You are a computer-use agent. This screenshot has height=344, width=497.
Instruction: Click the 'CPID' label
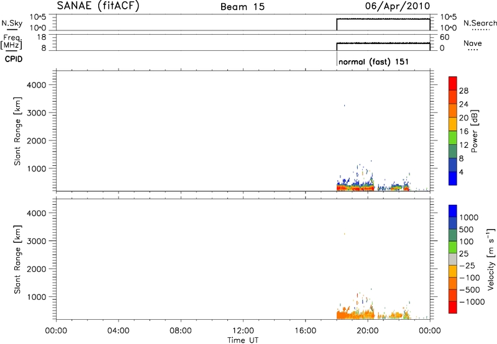click(x=14, y=59)
